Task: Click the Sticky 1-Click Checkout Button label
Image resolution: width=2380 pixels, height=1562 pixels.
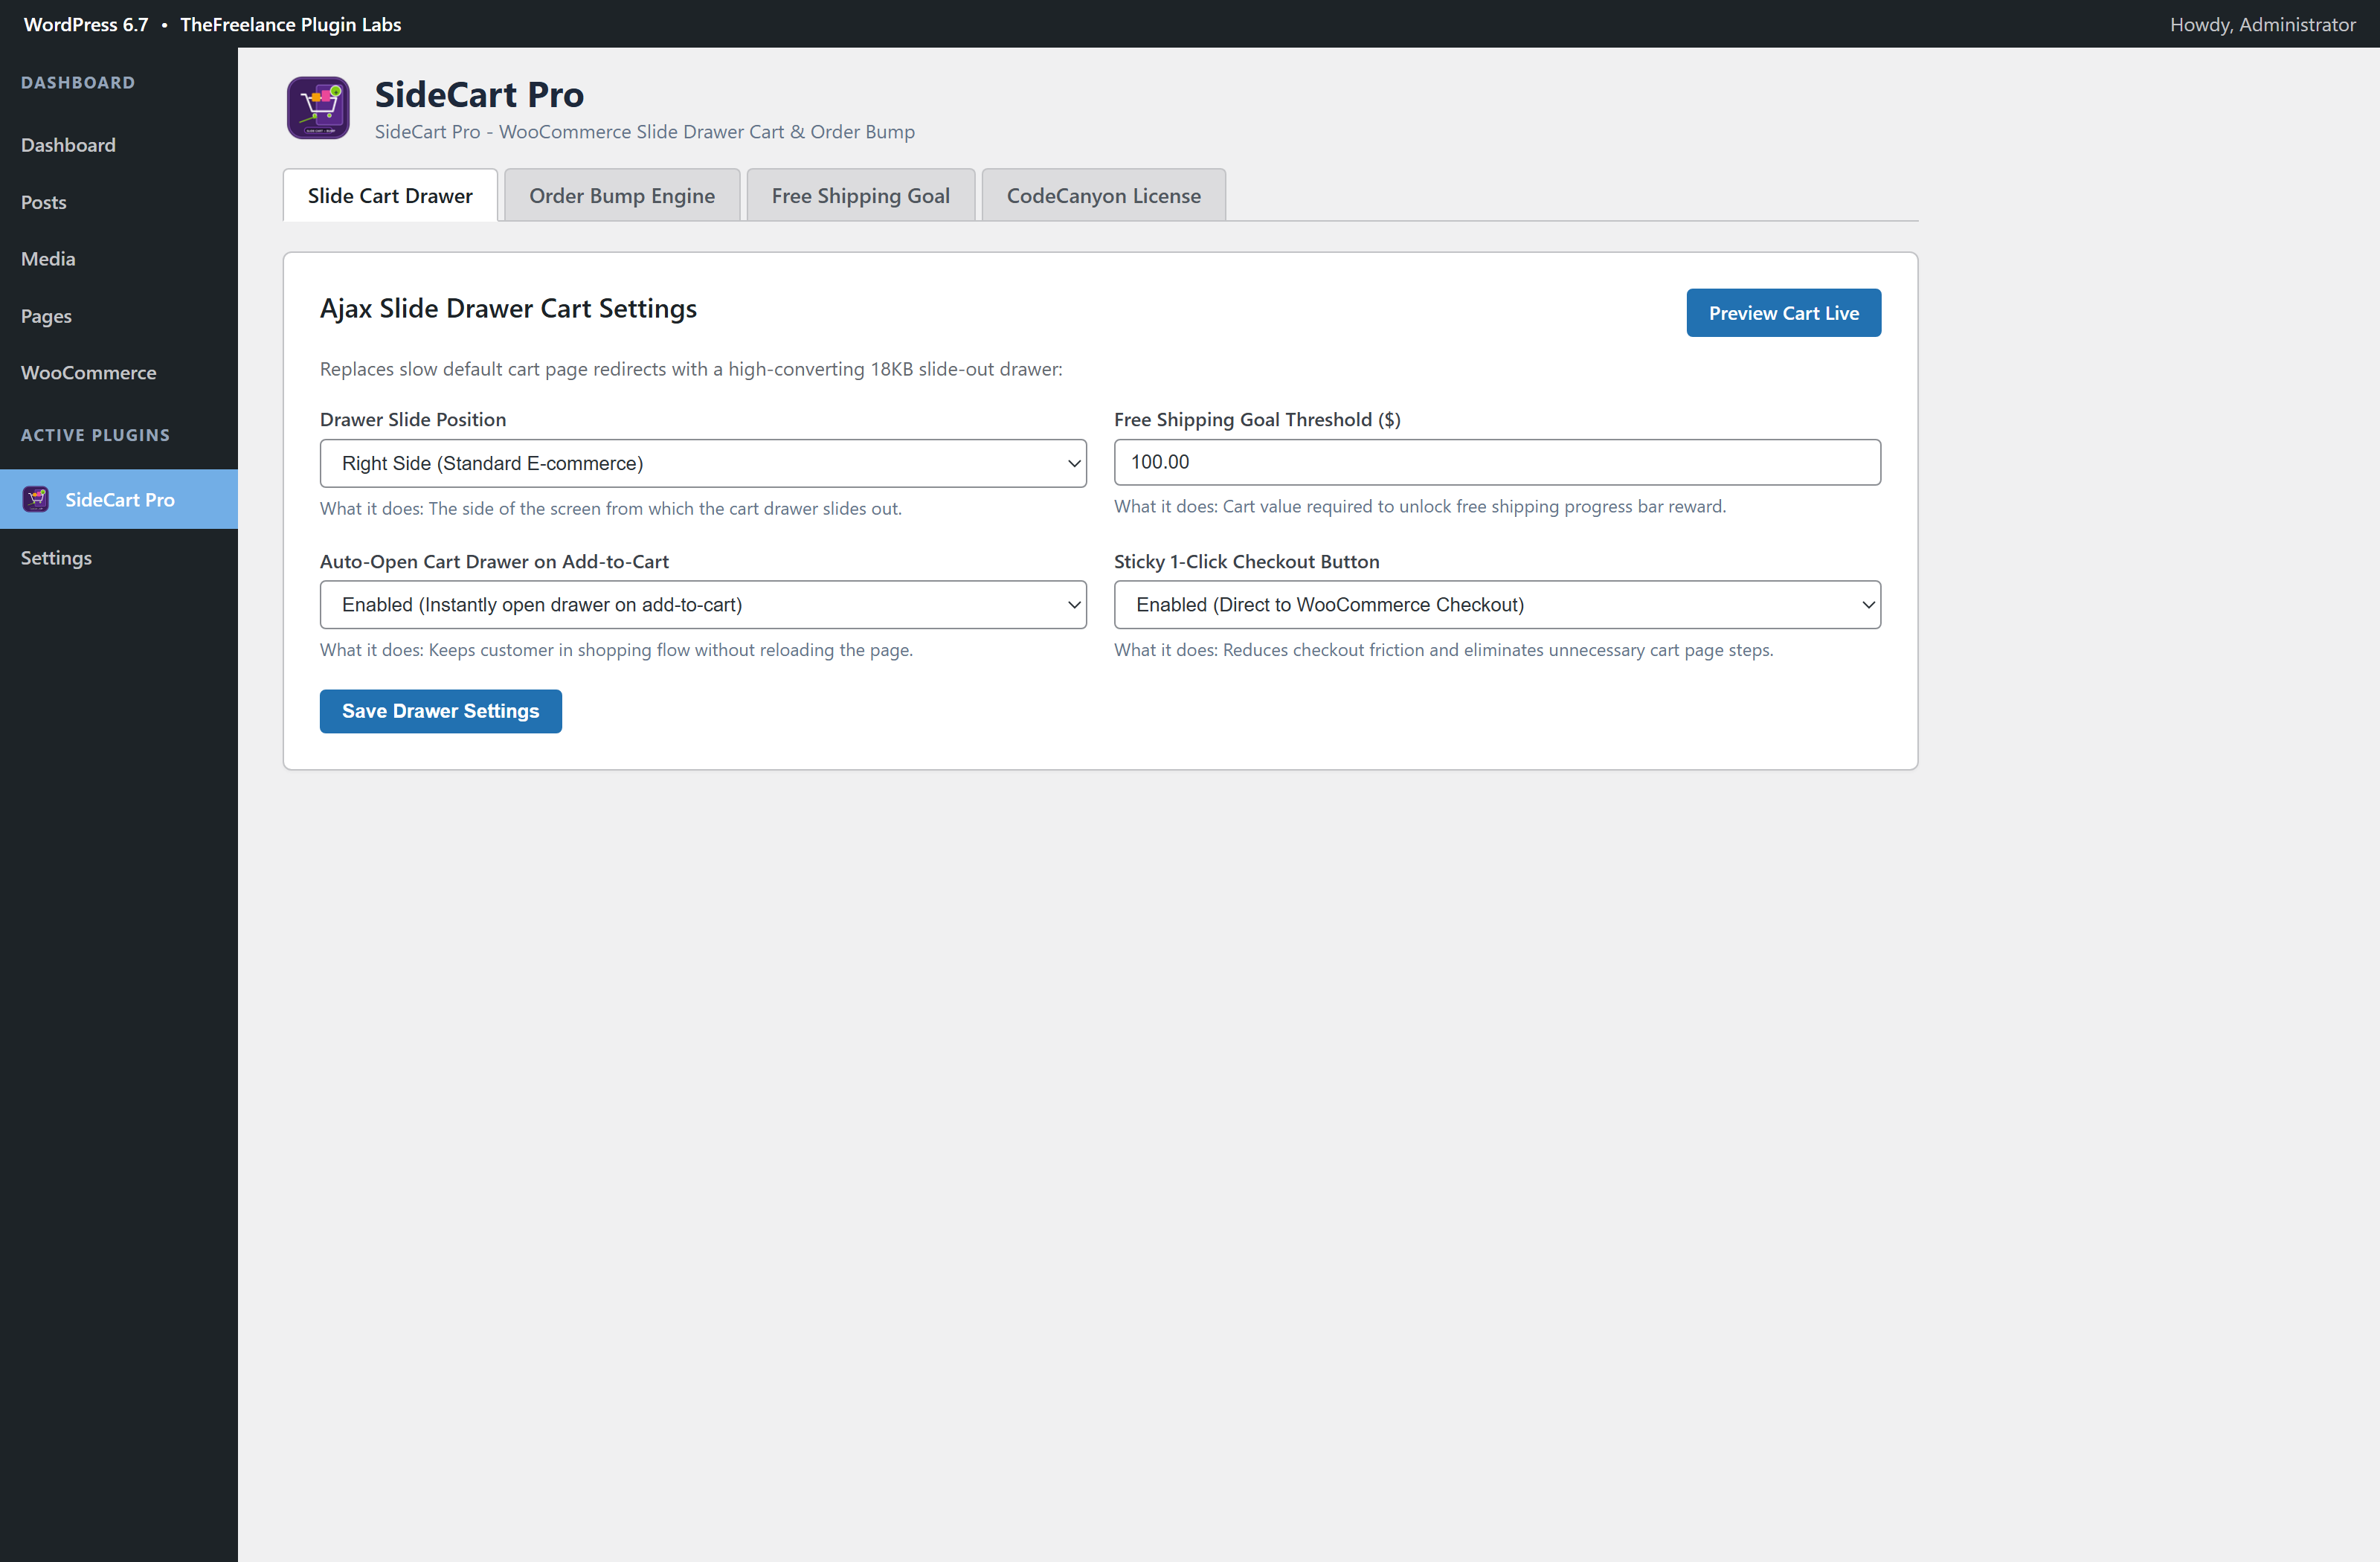Action: pos(1246,562)
